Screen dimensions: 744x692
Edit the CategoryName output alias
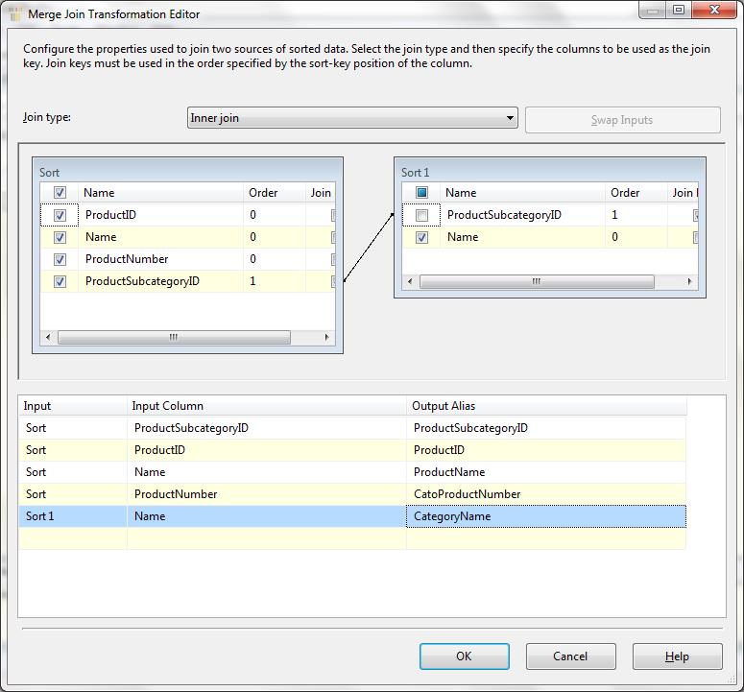(545, 516)
